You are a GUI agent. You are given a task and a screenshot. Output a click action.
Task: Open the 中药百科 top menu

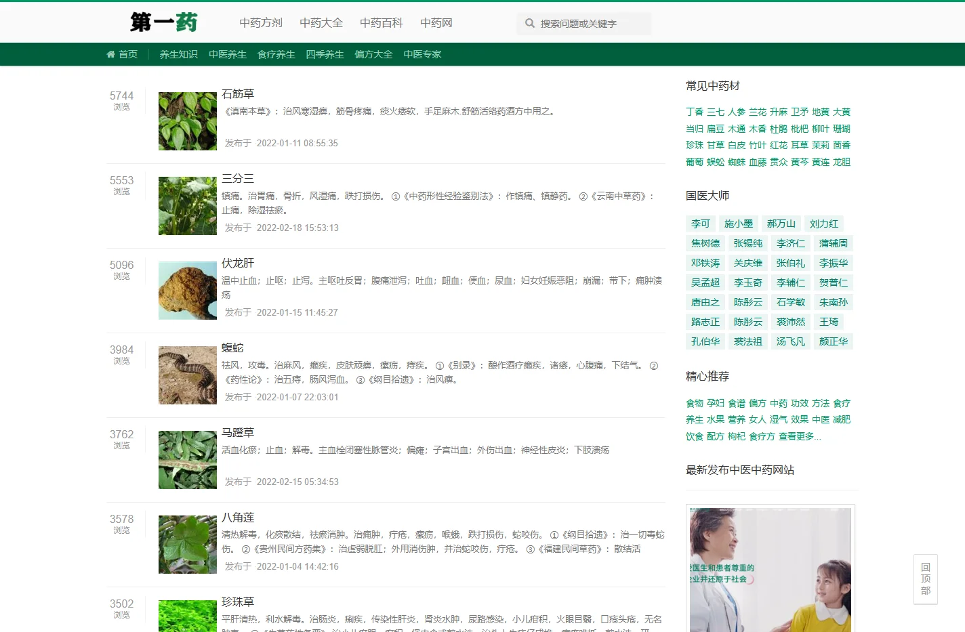(382, 23)
